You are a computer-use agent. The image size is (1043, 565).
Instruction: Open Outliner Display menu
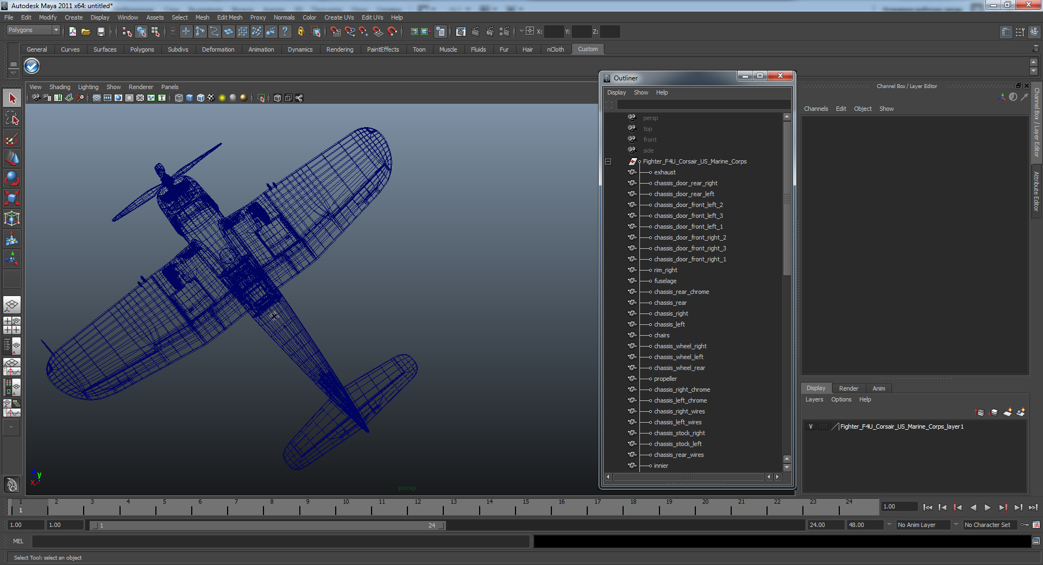coord(617,92)
